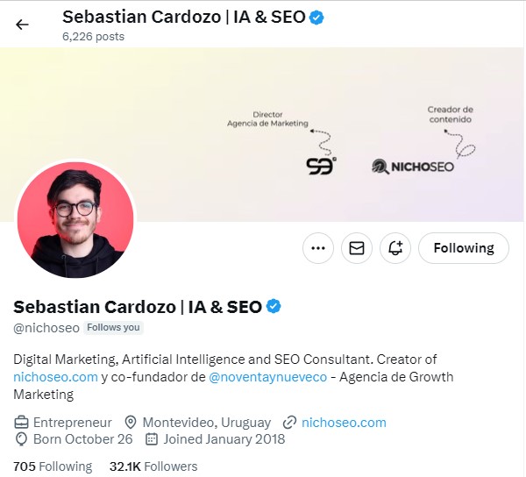This screenshot has height=477, width=526.
Task: Open the @noventaynueveco mention link
Action: click(x=267, y=376)
